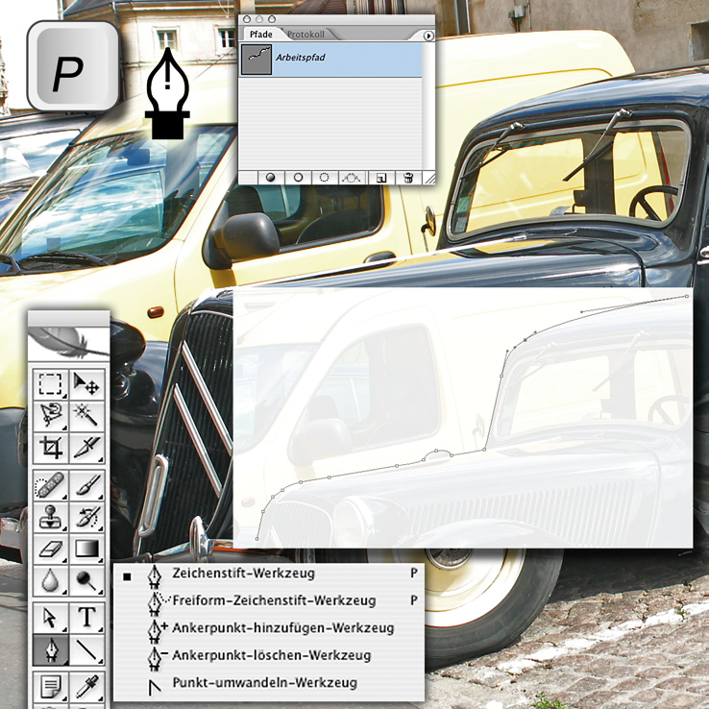Load path as selection with dotted circle icon
This screenshot has width=709, height=709.
coord(325,178)
